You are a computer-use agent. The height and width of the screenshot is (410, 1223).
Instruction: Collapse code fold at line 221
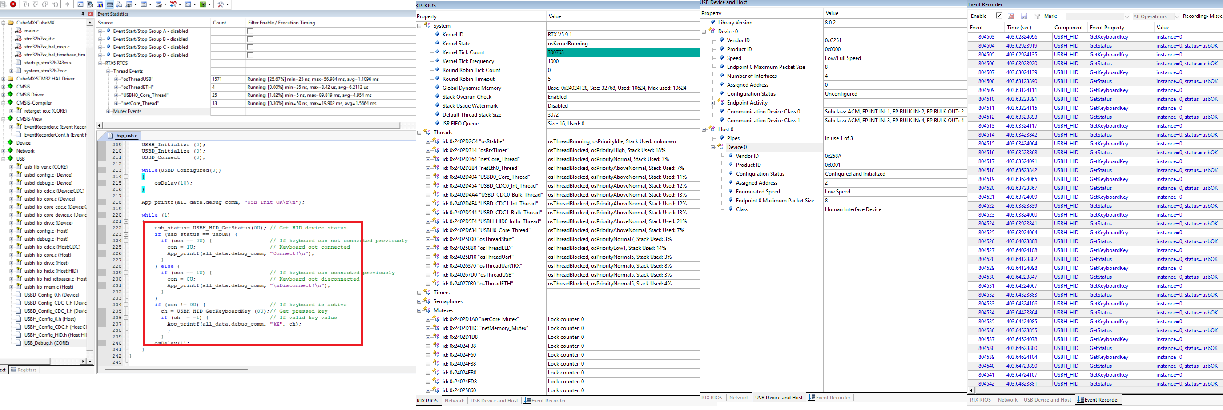pyautogui.click(x=126, y=221)
